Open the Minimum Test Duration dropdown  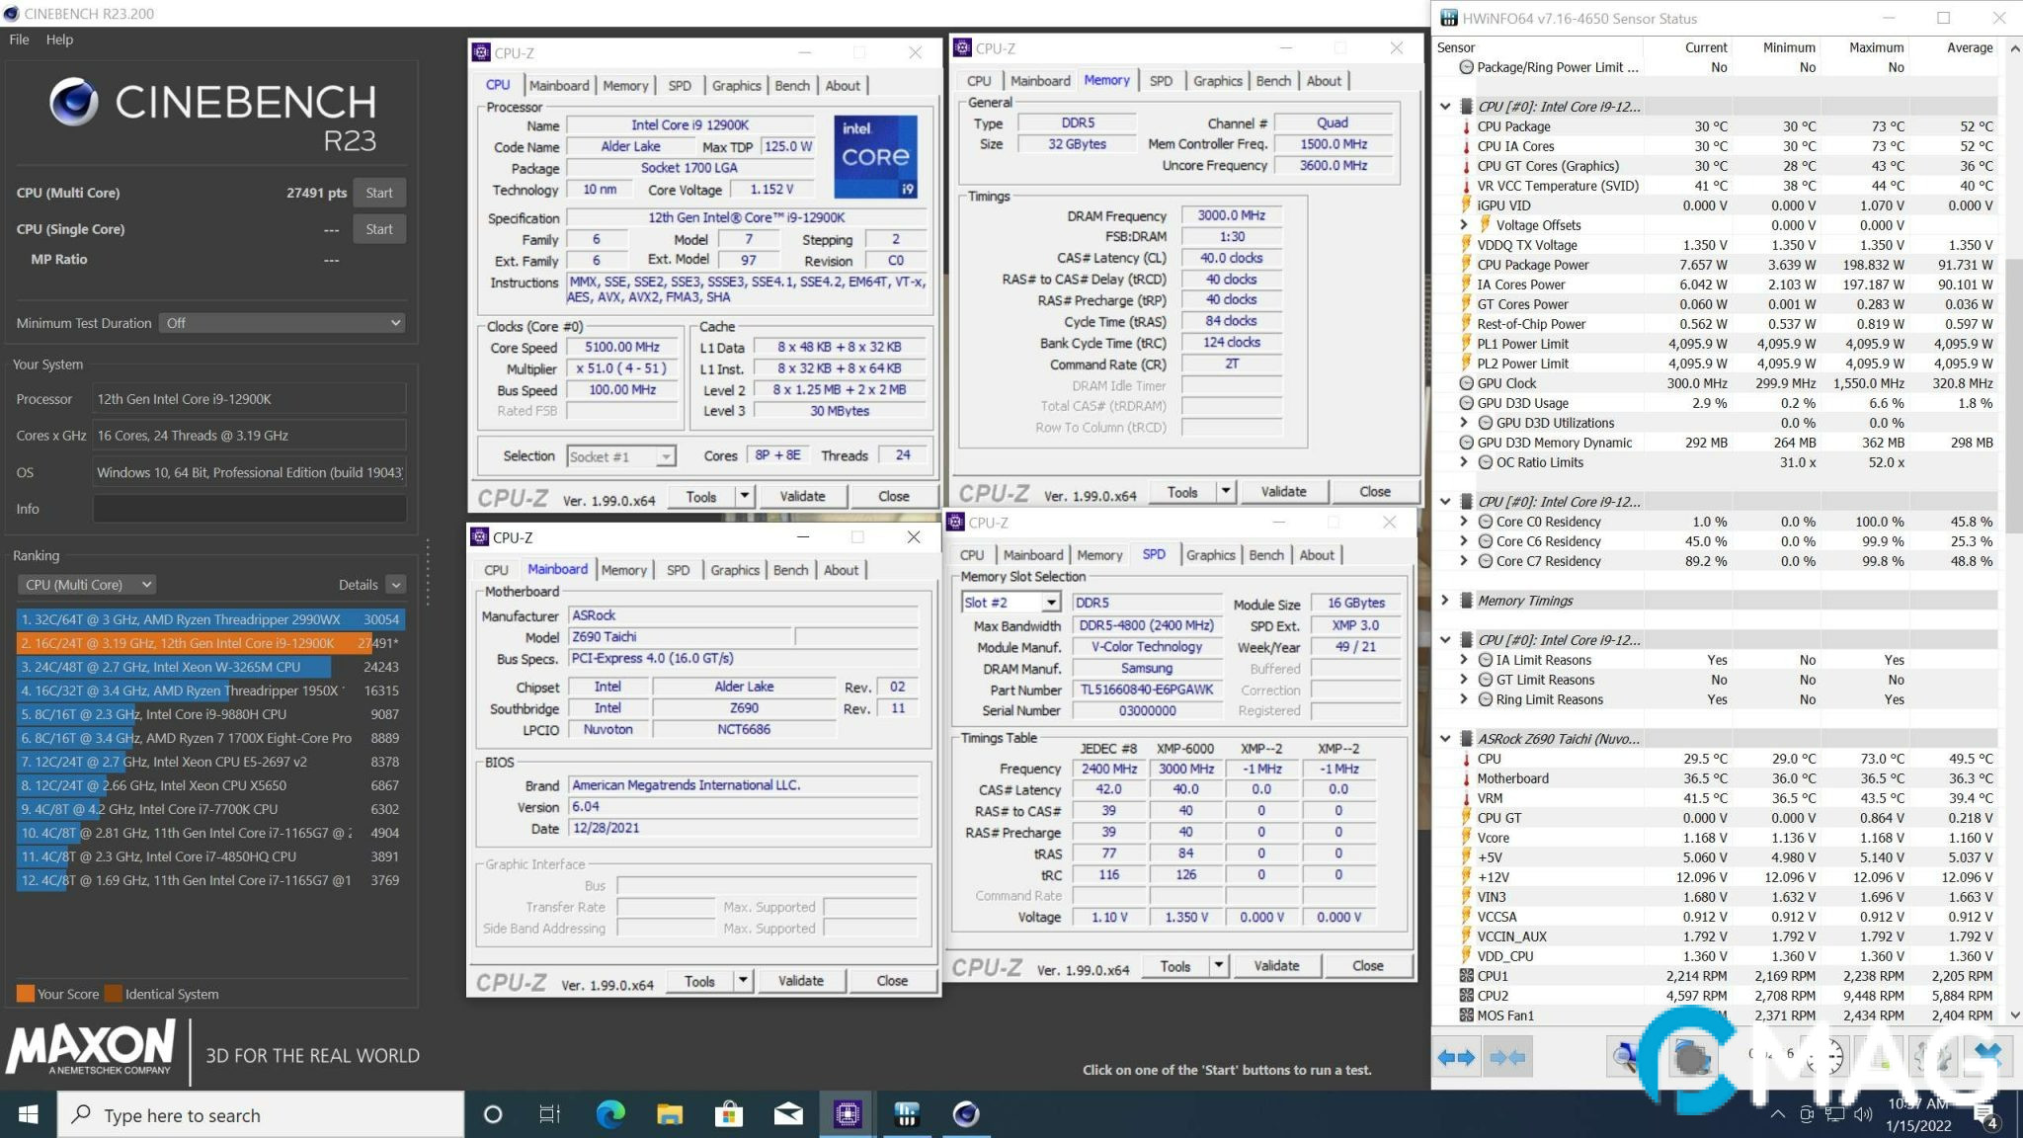coord(283,323)
